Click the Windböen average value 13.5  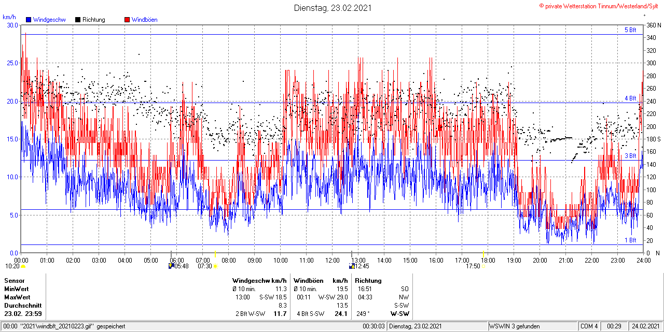point(342,306)
